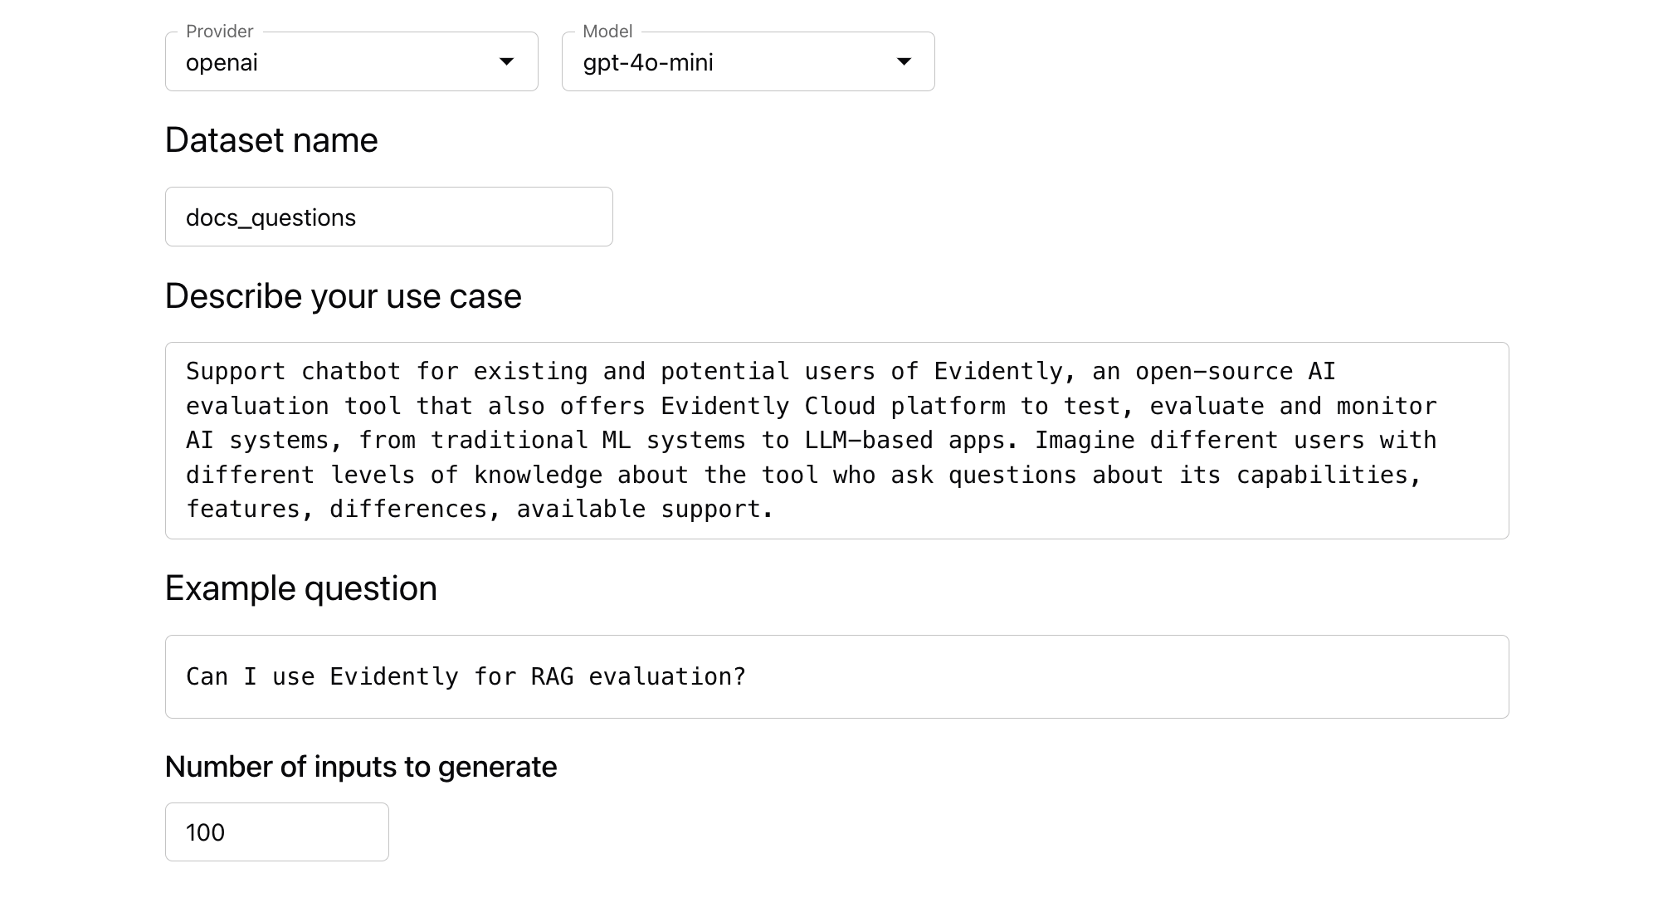Open the Provider dropdown
Viewport: 1653px width, 917px height.
point(351,62)
